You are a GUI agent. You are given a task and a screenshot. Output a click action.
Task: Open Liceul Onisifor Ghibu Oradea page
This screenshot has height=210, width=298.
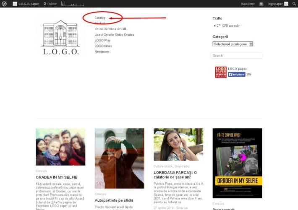click(x=114, y=35)
